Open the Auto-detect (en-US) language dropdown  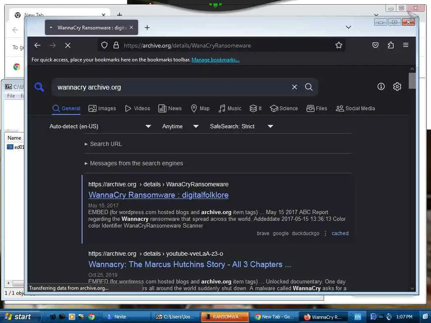pos(100,126)
